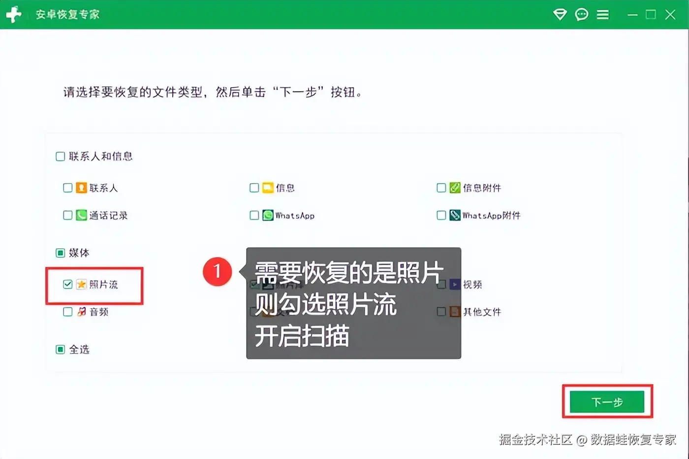
Task: Click the 其他文件 label text
Action: pyautogui.click(x=482, y=312)
